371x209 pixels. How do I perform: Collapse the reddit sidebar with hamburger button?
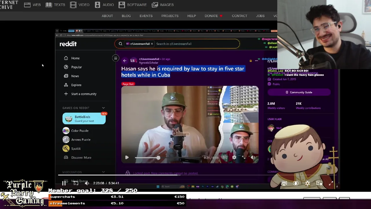[x=115, y=58]
